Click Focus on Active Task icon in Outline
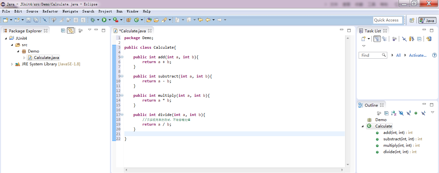This screenshot has height=173, width=439. 379,113
